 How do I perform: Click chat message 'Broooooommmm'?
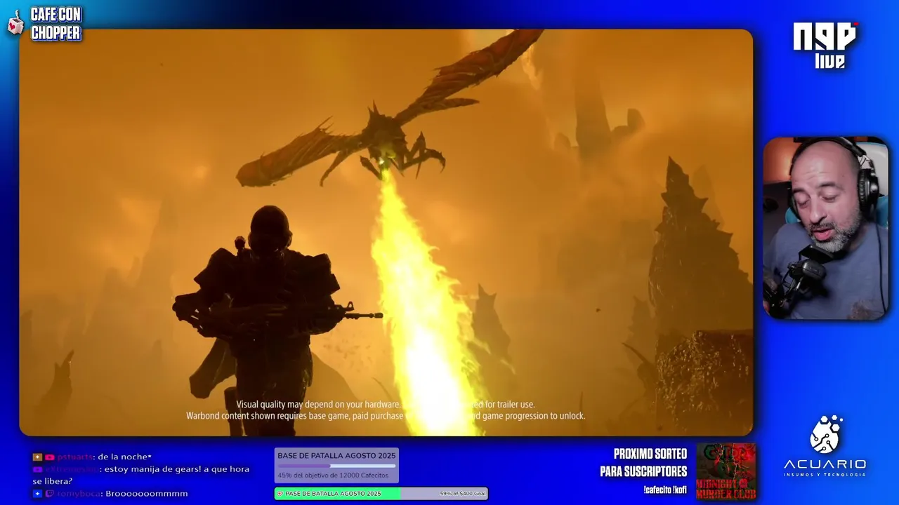pos(147,494)
